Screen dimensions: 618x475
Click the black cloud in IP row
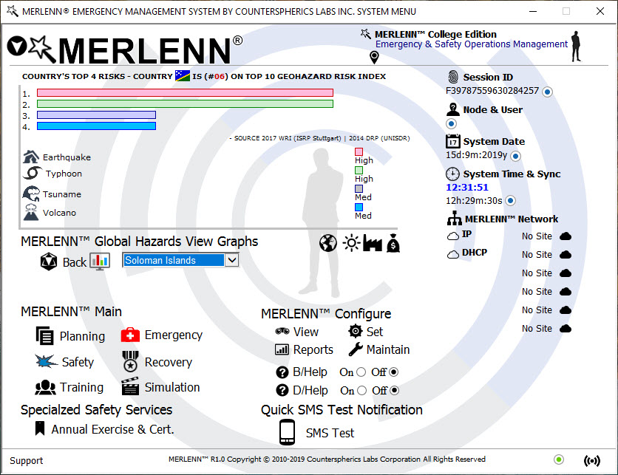click(566, 236)
